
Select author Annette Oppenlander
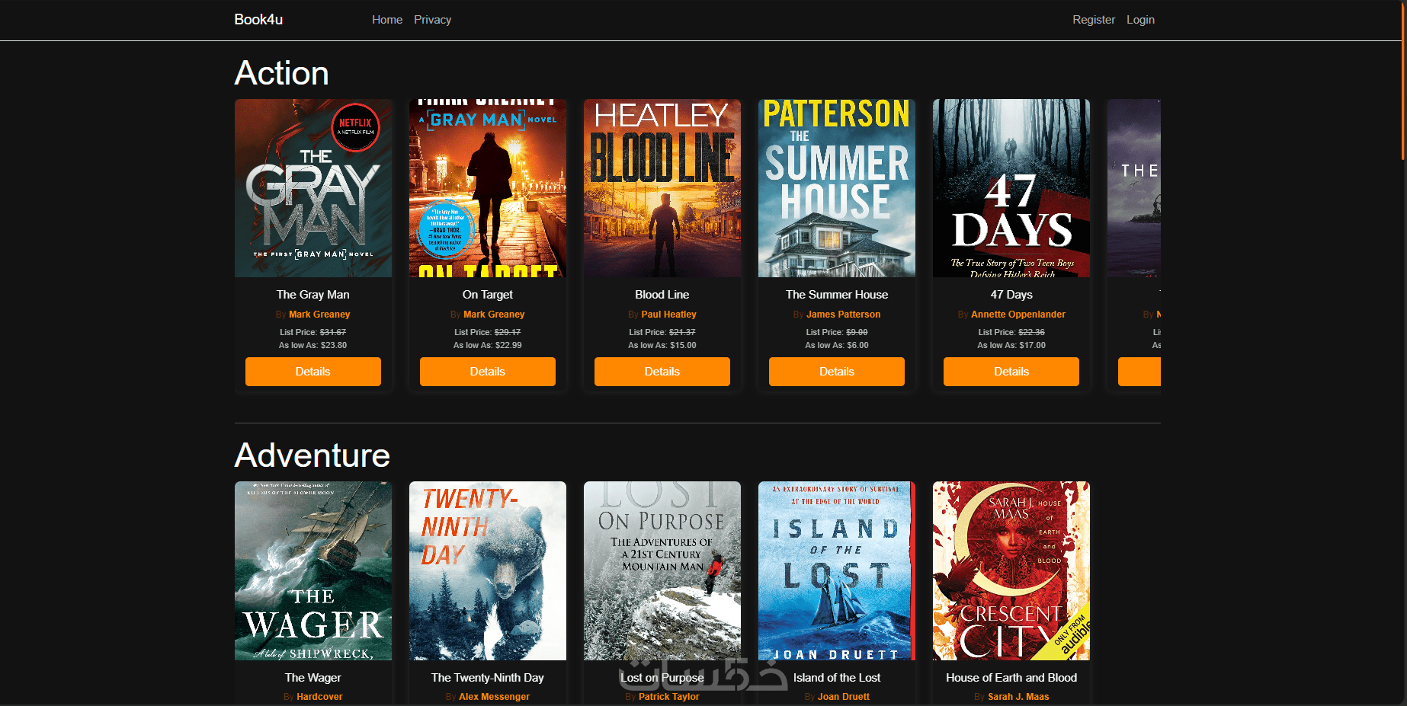pyautogui.click(x=1018, y=315)
